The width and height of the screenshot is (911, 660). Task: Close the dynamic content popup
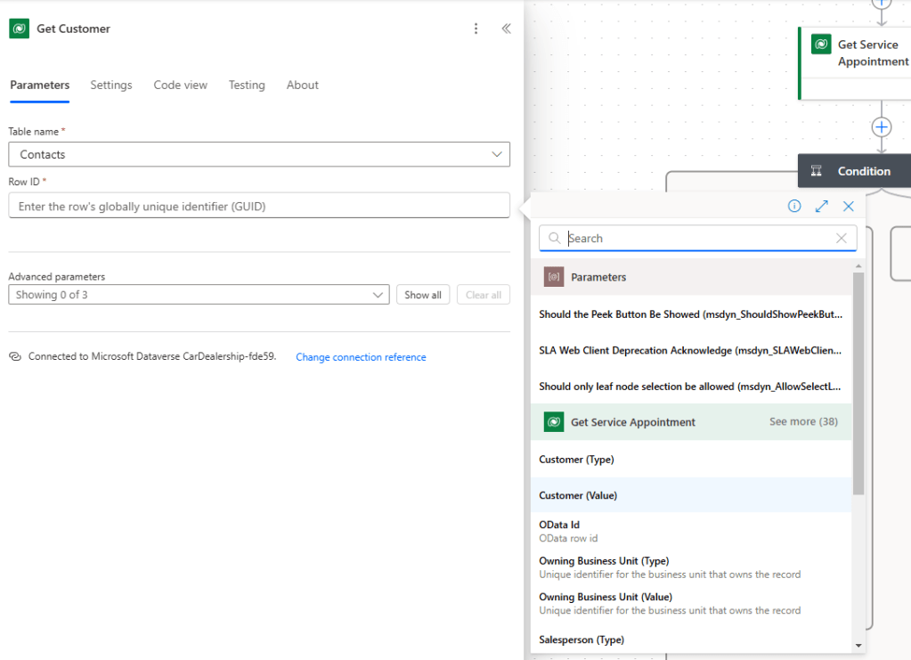[848, 206]
